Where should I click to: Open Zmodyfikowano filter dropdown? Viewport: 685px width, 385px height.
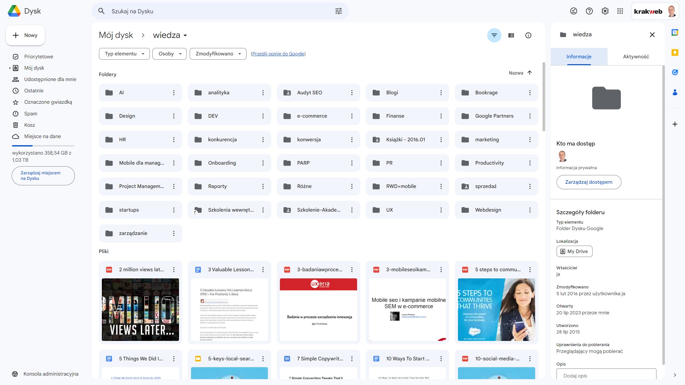[218, 54]
